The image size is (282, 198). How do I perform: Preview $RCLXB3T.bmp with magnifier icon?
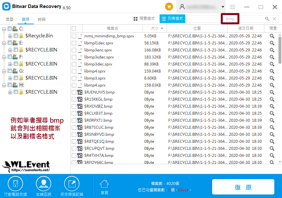click(x=272, y=113)
